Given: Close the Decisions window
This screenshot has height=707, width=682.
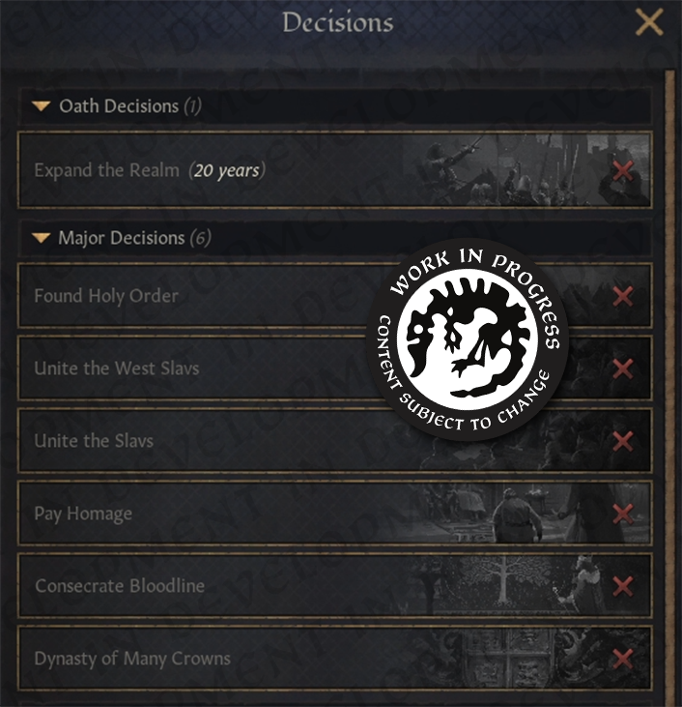Looking at the screenshot, I should (649, 22).
